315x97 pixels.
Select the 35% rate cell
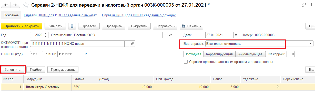pyautogui.click(x=84, y=87)
